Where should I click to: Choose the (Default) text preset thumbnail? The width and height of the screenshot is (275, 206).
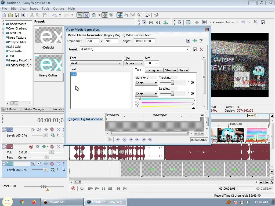(x=48, y=35)
